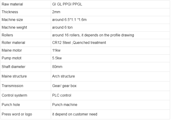Image resolution: width=171 pixels, height=120 pixels.
Task: Click the 80mm shaft diameter value
Action: pos(57,67)
